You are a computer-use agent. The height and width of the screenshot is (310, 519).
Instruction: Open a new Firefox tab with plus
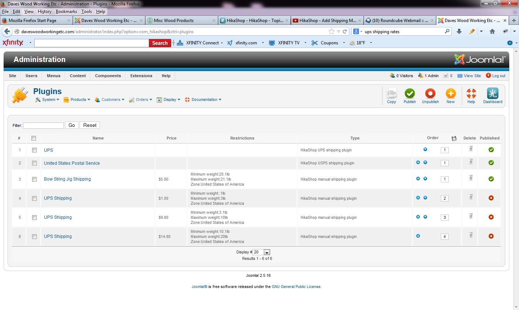514,21
